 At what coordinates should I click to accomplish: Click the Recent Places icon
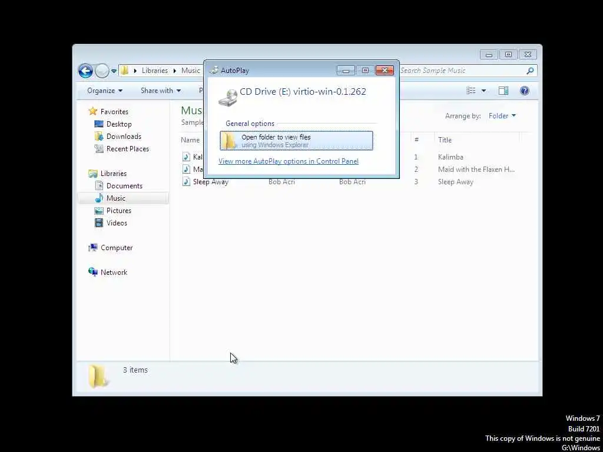pos(99,149)
